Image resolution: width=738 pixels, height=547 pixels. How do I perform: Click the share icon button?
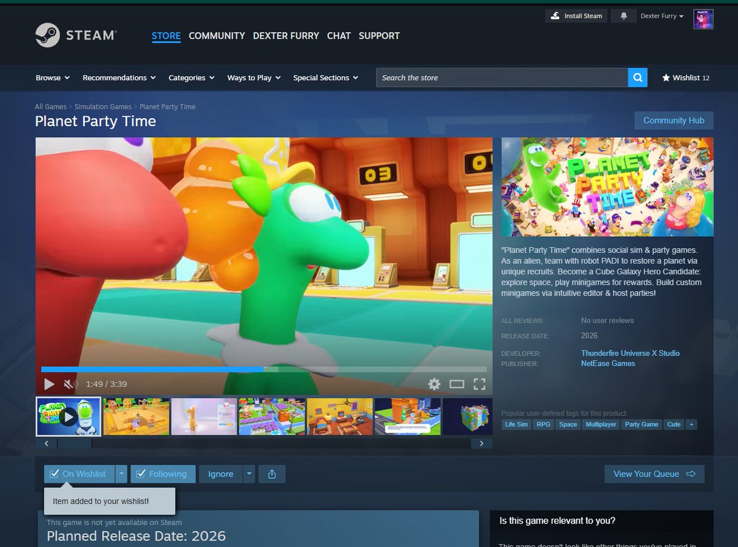272,474
